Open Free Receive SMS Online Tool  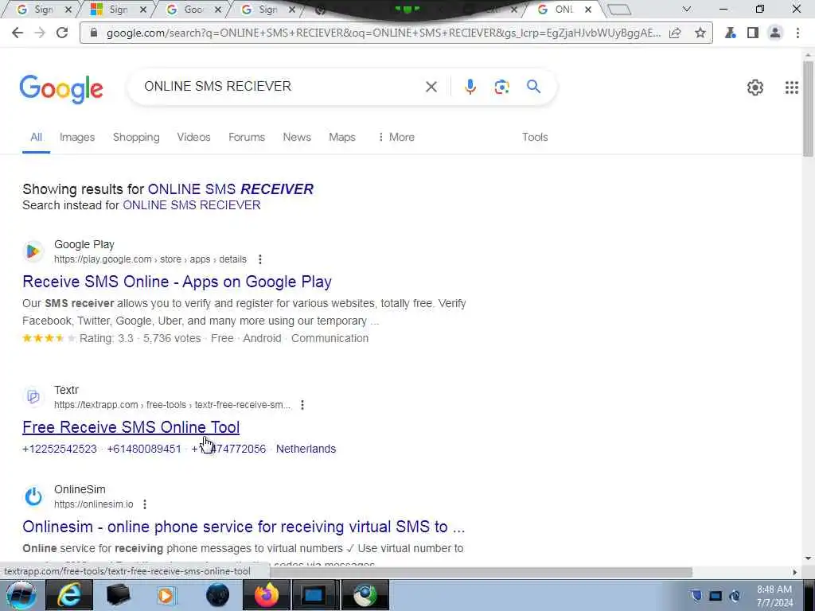(131, 427)
